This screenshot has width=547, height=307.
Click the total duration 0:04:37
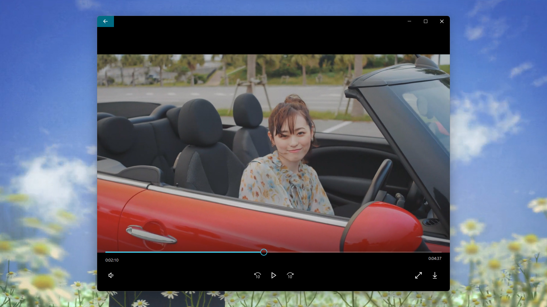tap(435, 258)
